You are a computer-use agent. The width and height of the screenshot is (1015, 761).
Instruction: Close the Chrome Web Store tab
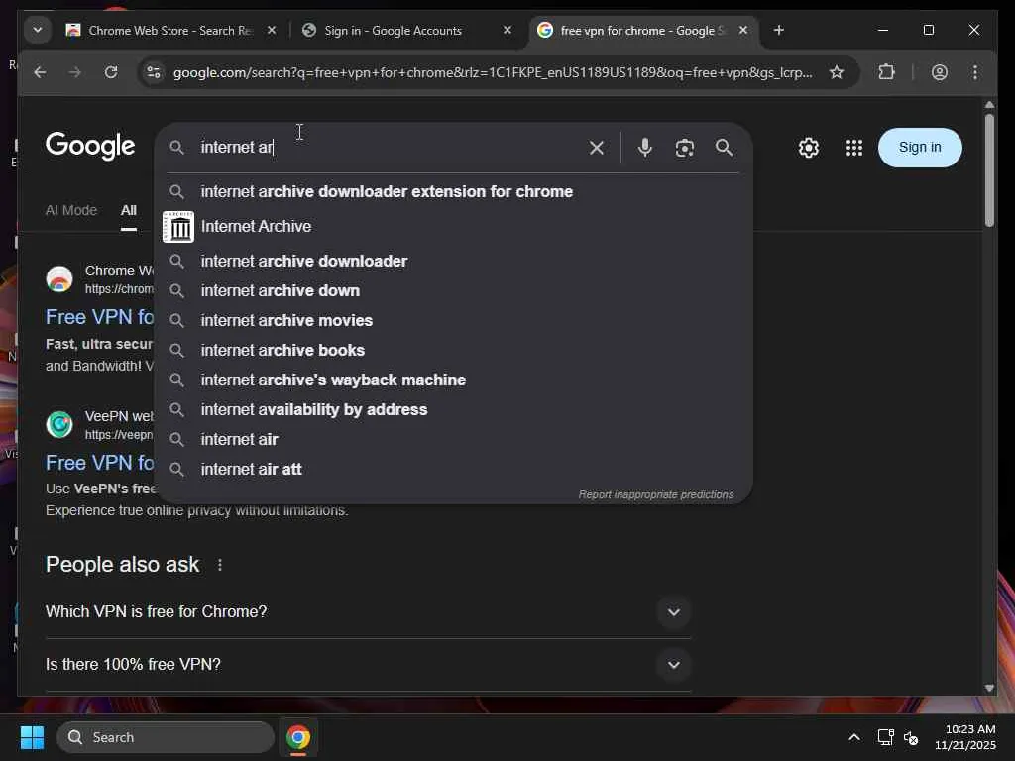click(272, 31)
